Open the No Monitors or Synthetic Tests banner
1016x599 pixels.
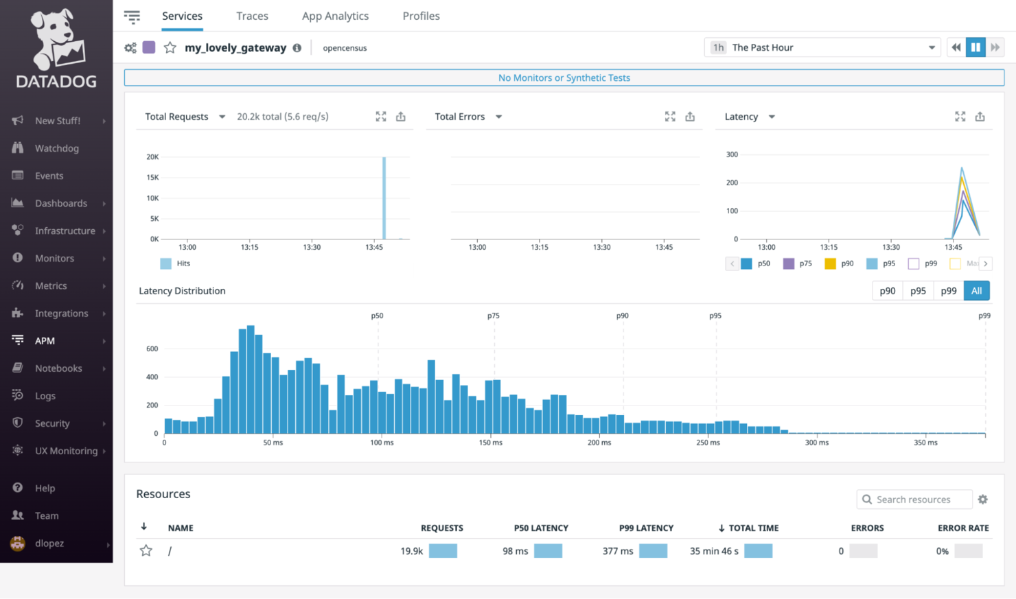563,78
